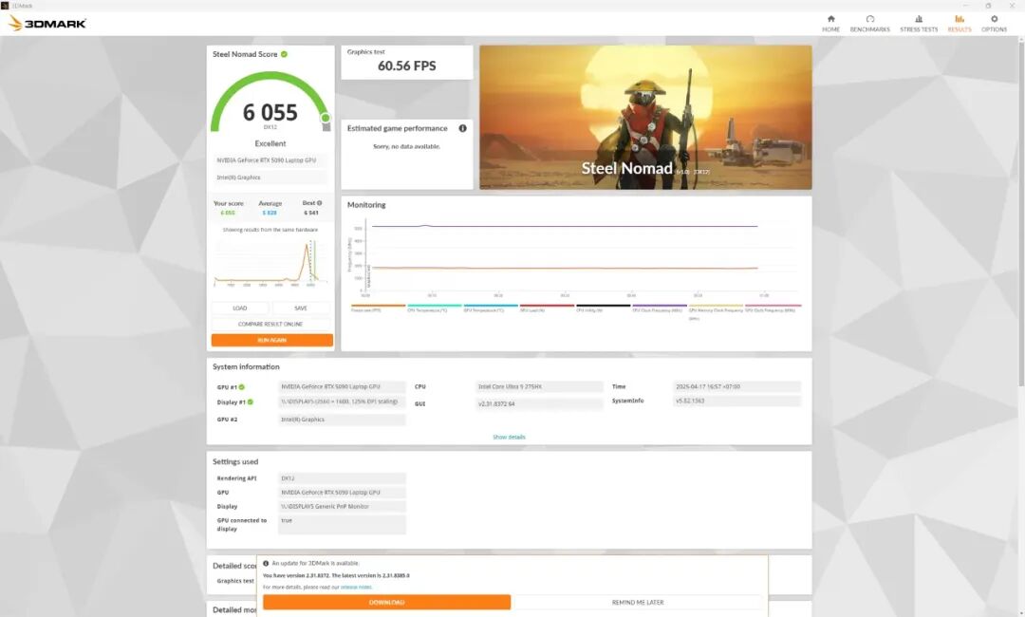Toggle GPU Clock Frequency pink legend line
The height and width of the screenshot is (617, 1025).
click(x=773, y=308)
